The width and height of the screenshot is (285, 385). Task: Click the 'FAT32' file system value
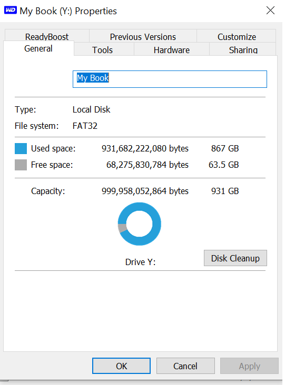[x=85, y=126]
